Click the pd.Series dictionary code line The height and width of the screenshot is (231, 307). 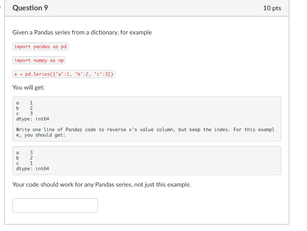tap(64, 74)
